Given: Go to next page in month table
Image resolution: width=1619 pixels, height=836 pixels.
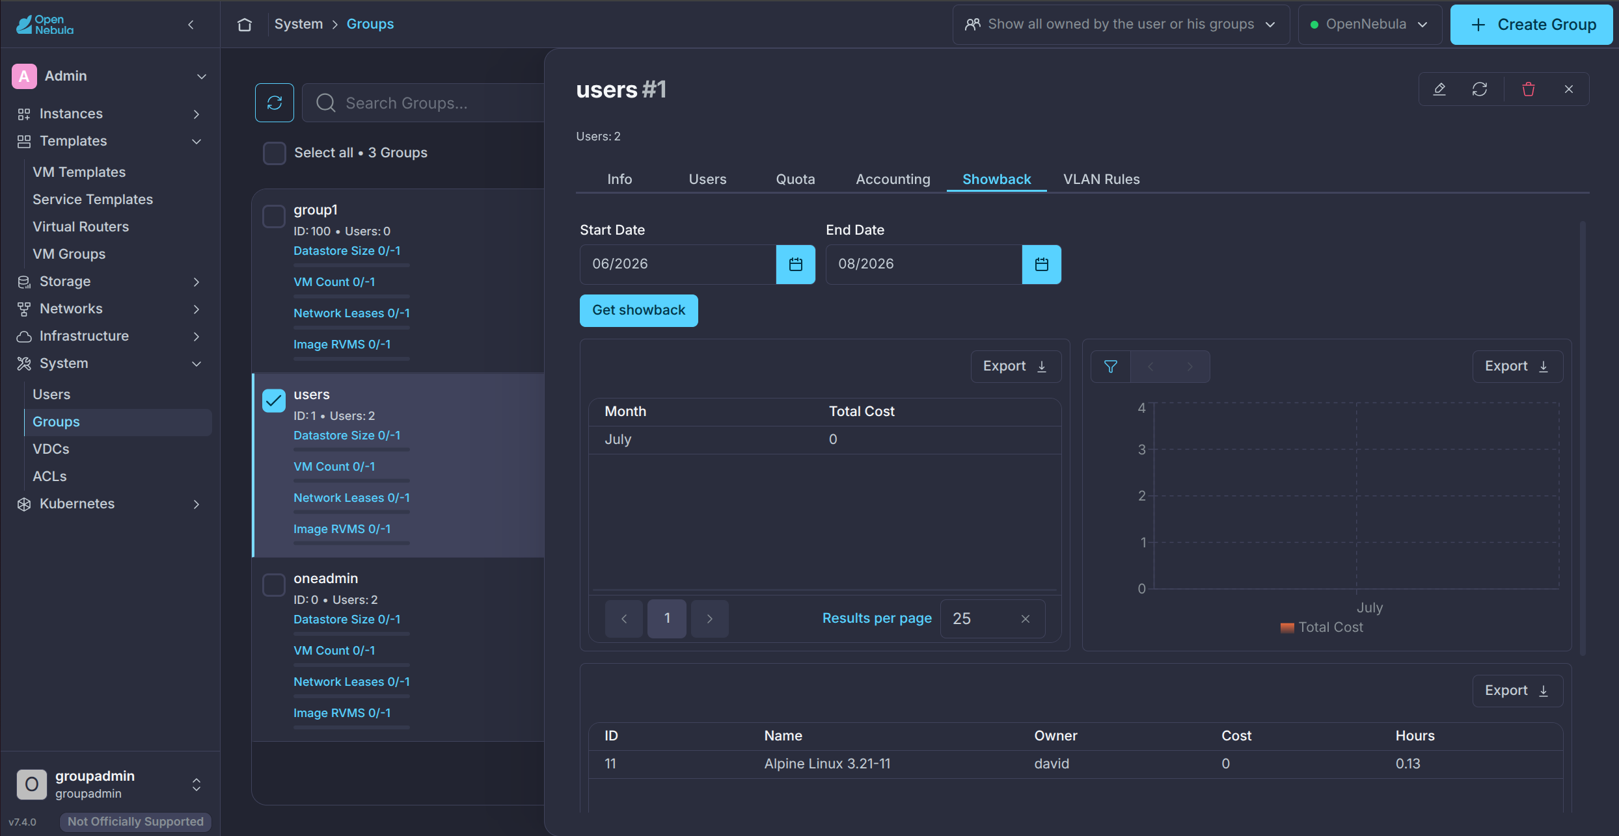Looking at the screenshot, I should tap(710, 618).
